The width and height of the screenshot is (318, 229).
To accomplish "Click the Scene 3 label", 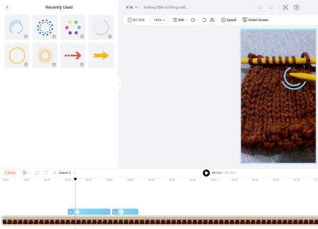I will (x=65, y=173).
